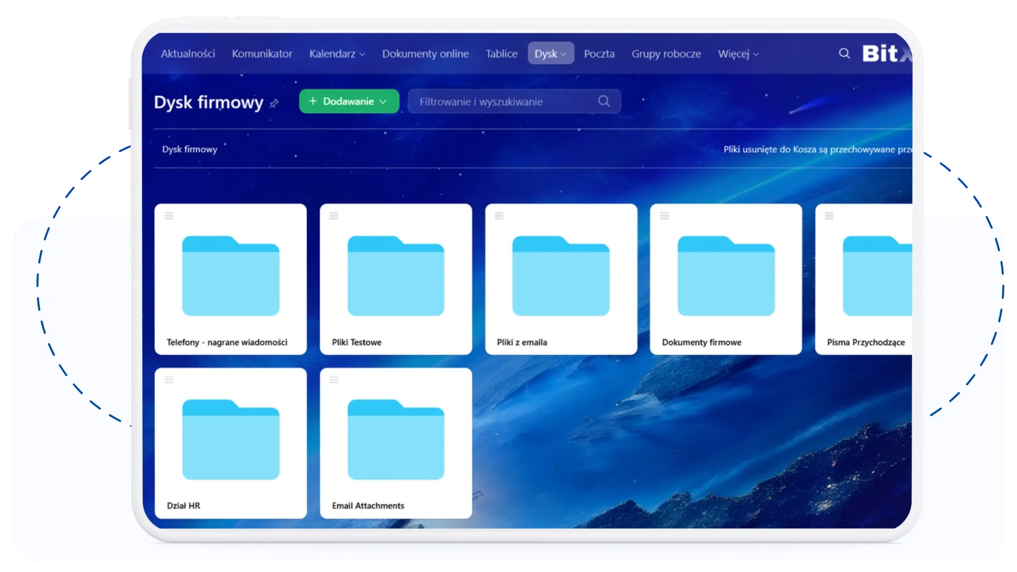
Task: Click the pin icon beside Dysk firmowy title
Action: [x=274, y=103]
